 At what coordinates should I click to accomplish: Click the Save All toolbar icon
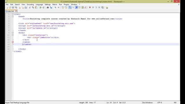[16, 8]
